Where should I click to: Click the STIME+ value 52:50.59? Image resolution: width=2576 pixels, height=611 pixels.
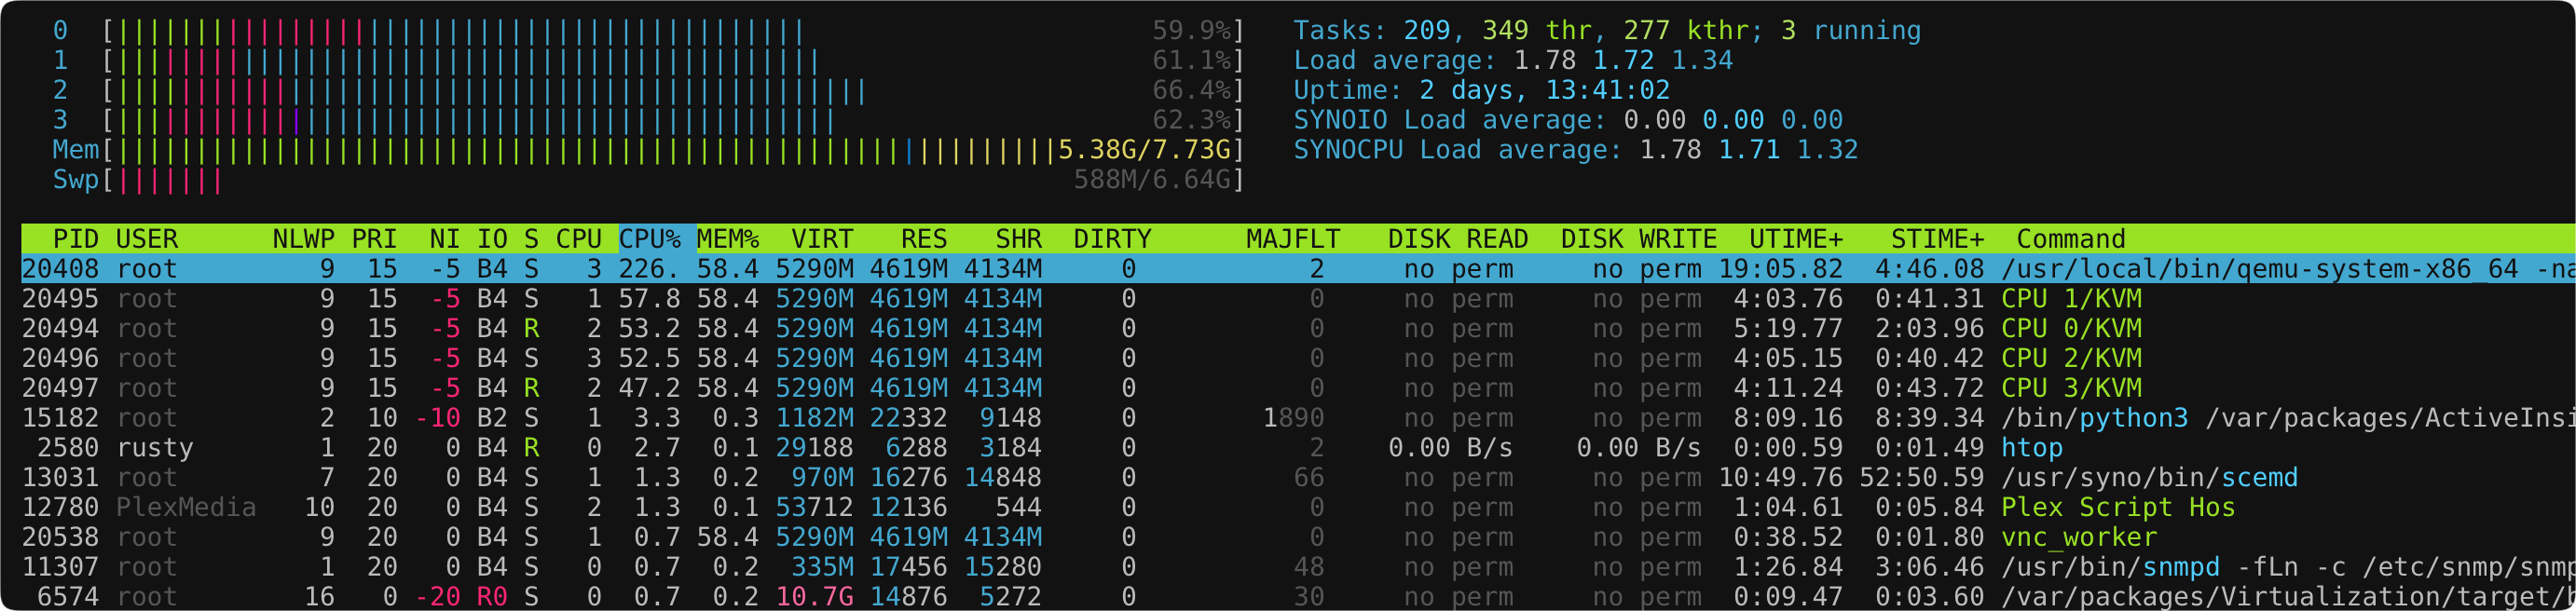pos(1921,478)
